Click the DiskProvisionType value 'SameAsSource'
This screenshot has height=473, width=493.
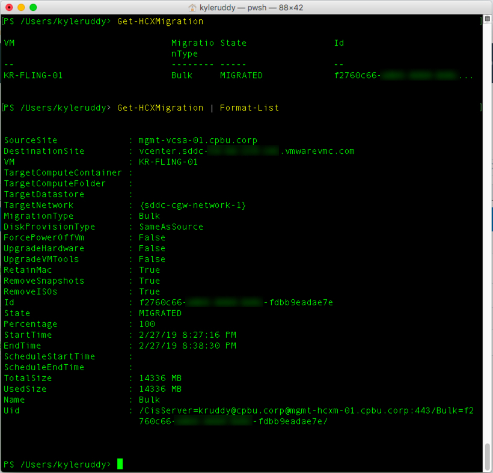coord(171,227)
